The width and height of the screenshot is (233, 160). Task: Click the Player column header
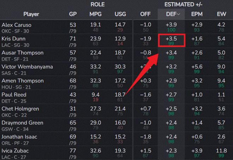(31, 14)
